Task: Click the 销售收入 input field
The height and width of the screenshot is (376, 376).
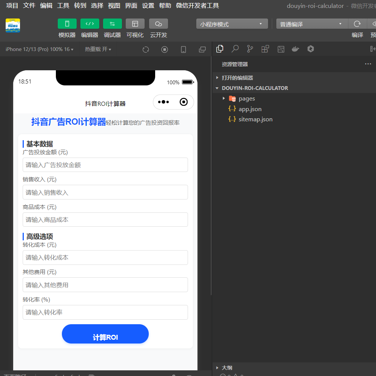Action: tap(105, 192)
